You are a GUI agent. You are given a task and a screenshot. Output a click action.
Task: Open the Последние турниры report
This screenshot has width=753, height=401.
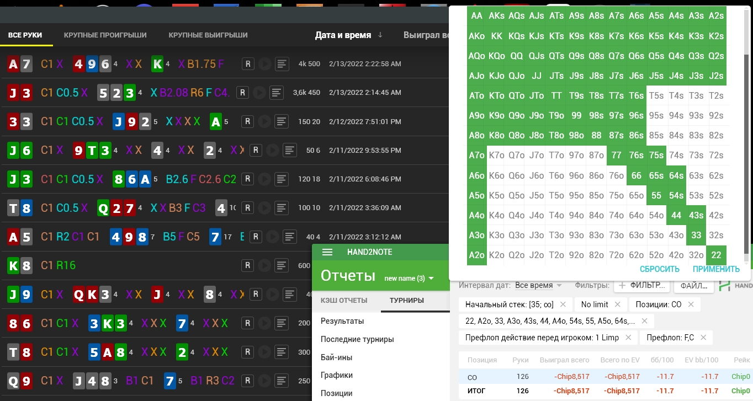click(x=357, y=339)
